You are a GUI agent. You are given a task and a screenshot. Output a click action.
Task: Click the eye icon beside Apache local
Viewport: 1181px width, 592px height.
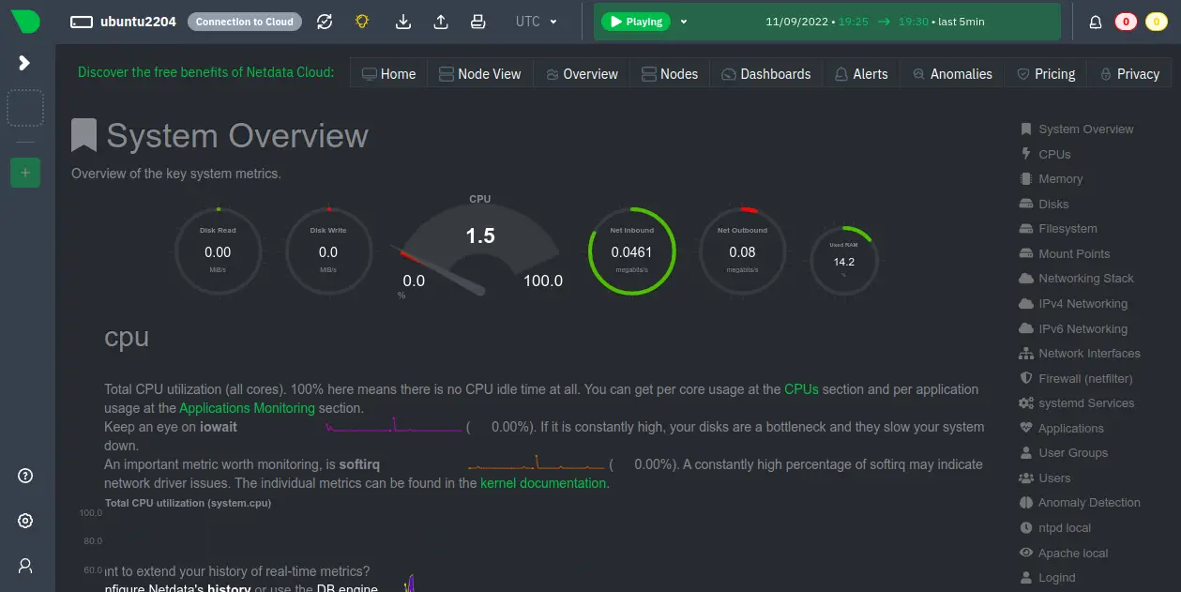click(x=1025, y=553)
